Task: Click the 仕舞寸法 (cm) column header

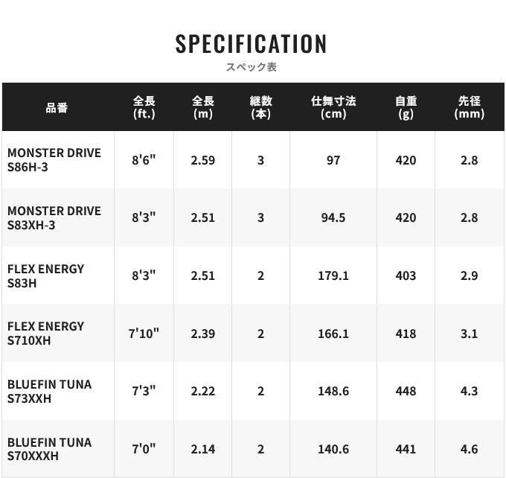Action: click(x=333, y=107)
